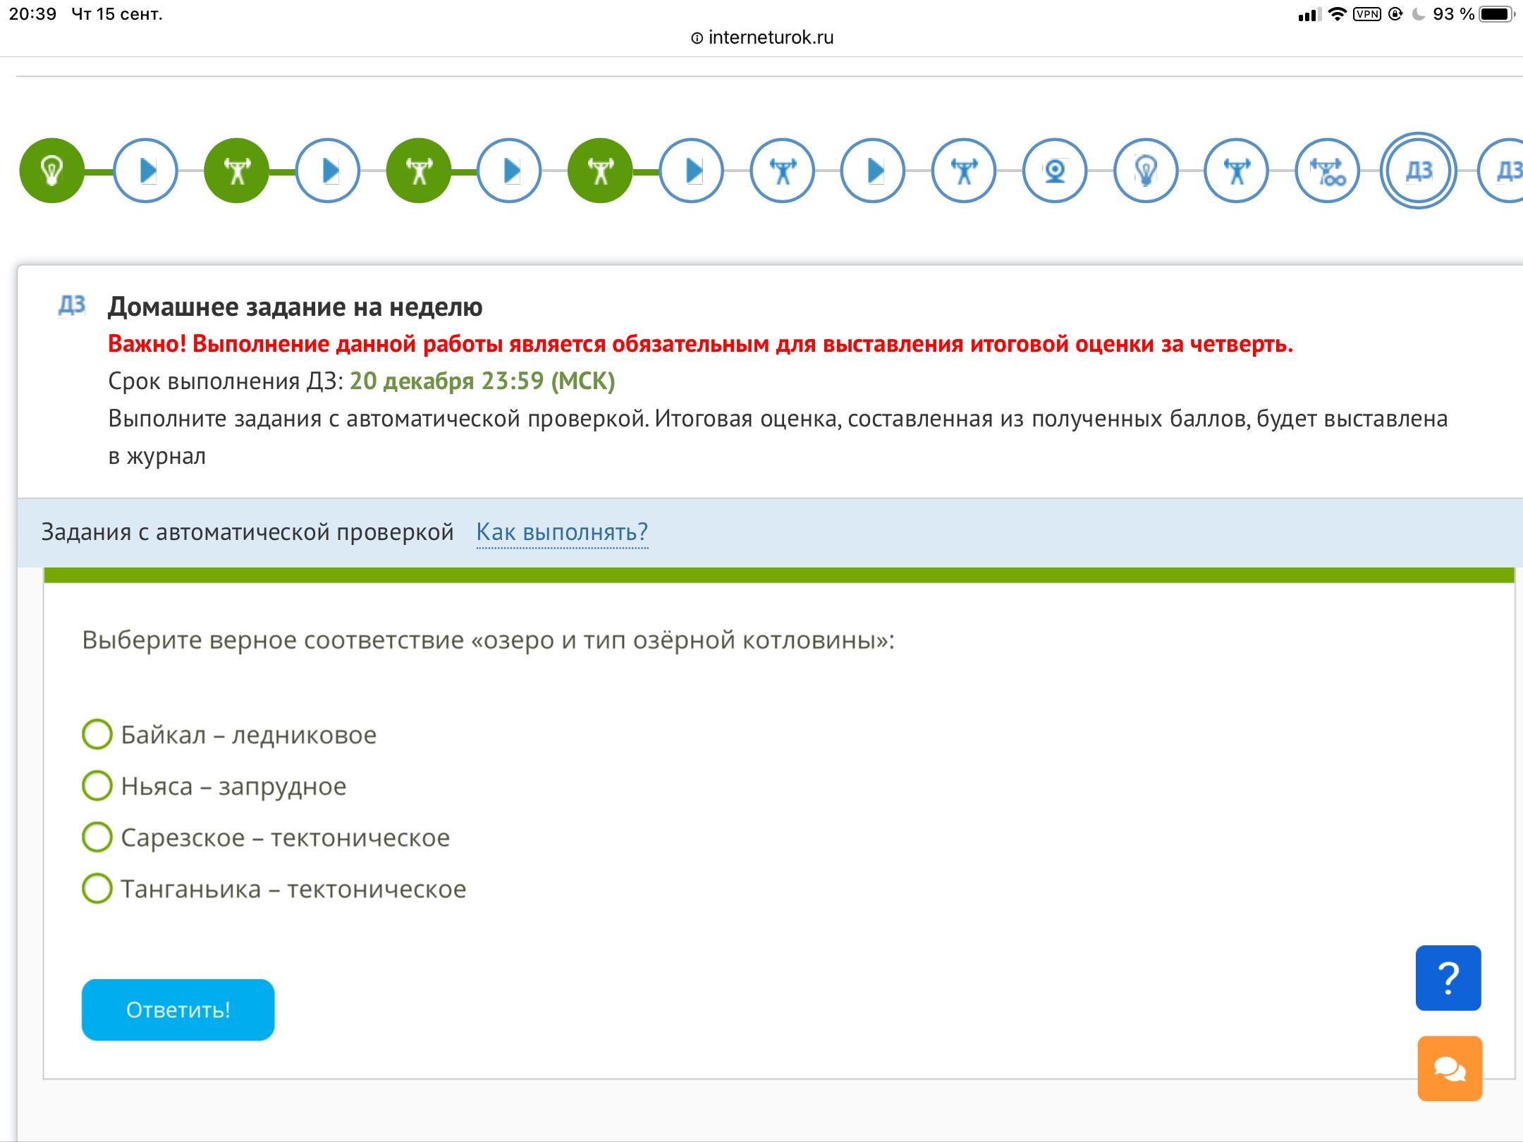The height and width of the screenshot is (1142, 1523).
Task: Select the answer Байкал – ледниковое
Action: (x=230, y=735)
